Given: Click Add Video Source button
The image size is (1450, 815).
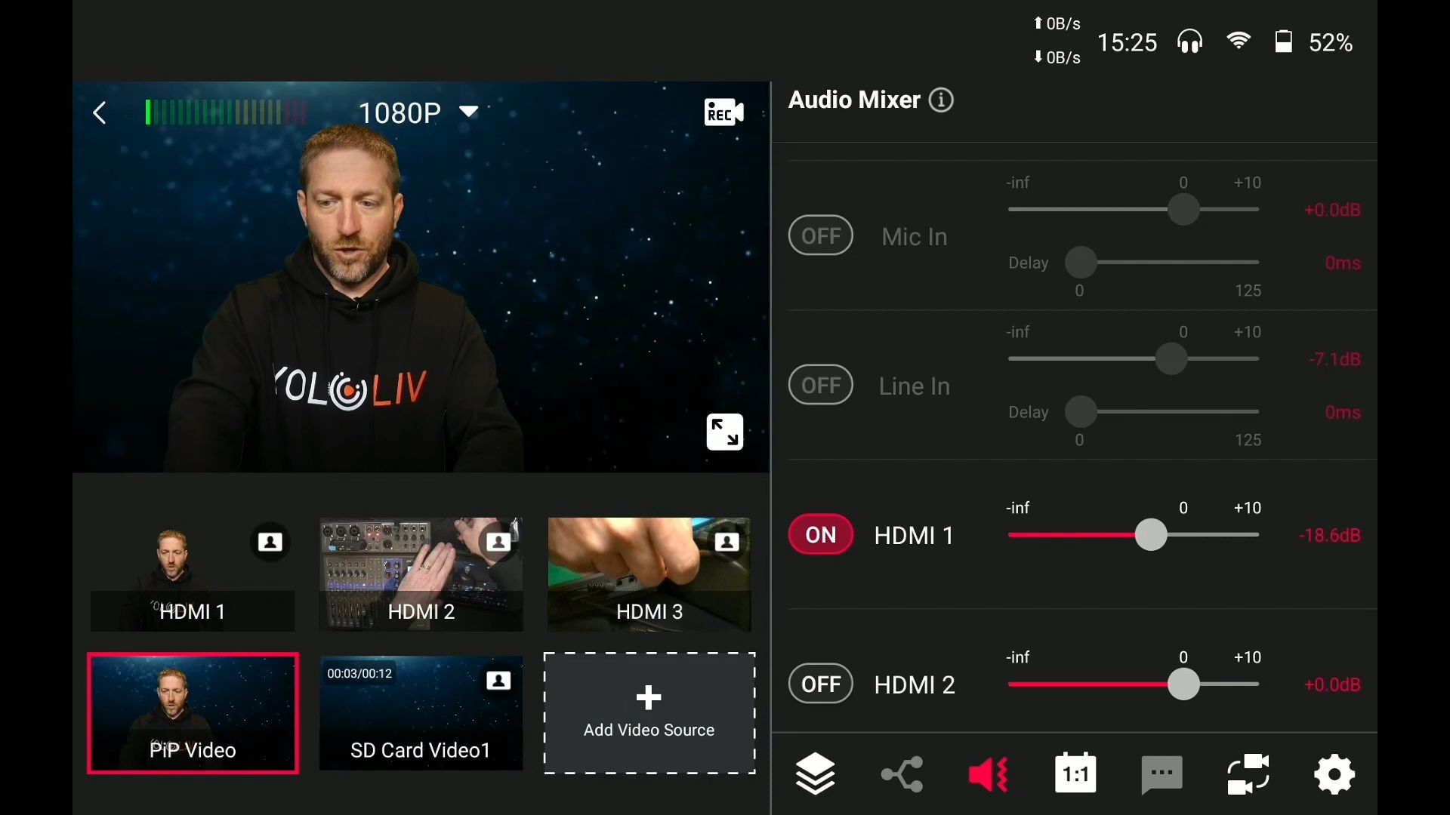Looking at the screenshot, I should [648, 712].
